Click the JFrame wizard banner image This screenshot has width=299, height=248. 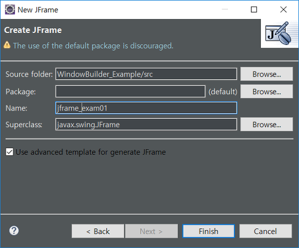(x=279, y=33)
